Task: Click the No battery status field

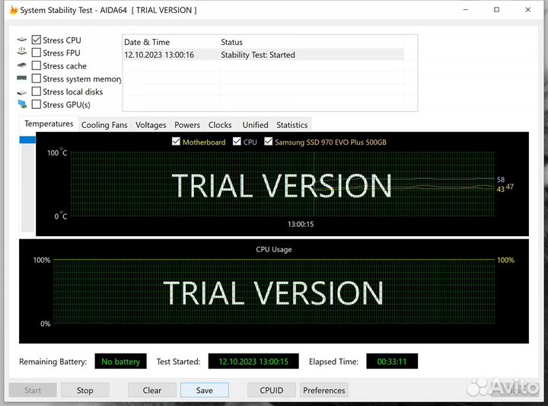Action: (120, 361)
